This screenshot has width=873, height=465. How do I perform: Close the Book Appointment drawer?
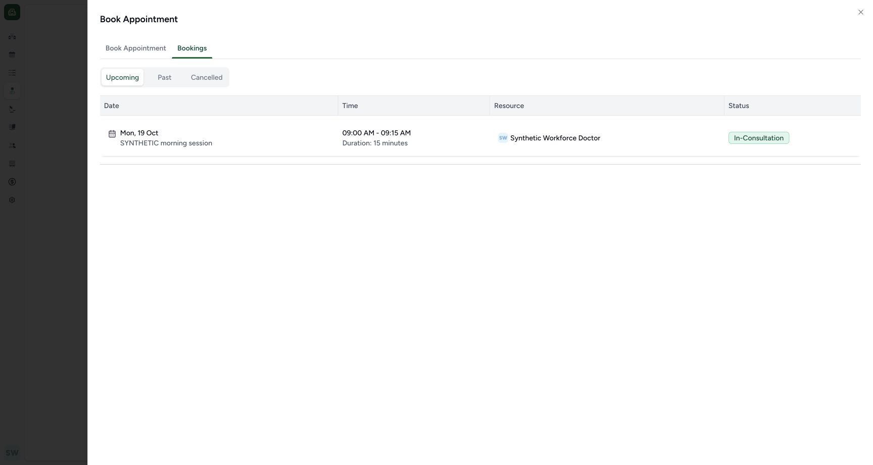(x=860, y=12)
